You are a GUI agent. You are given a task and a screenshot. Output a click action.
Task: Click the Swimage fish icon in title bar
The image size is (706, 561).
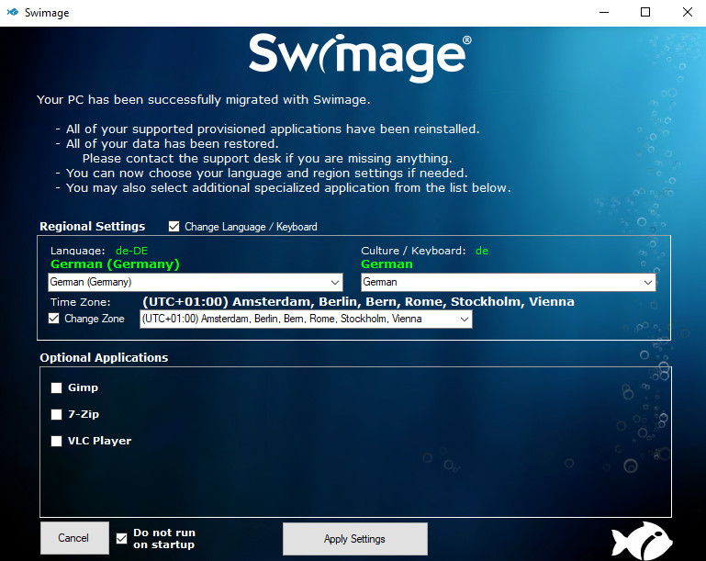(13, 12)
